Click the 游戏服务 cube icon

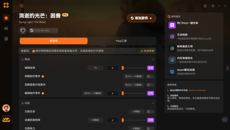[x=169, y=17]
